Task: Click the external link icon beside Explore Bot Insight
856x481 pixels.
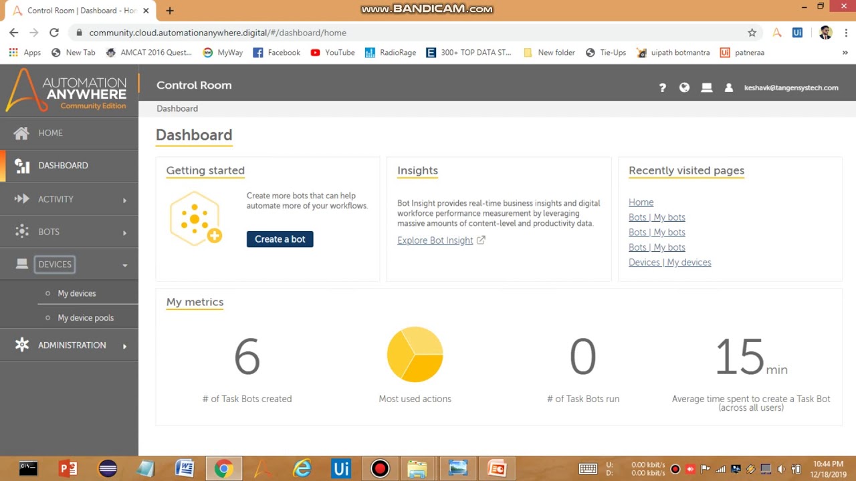Action: (481, 240)
